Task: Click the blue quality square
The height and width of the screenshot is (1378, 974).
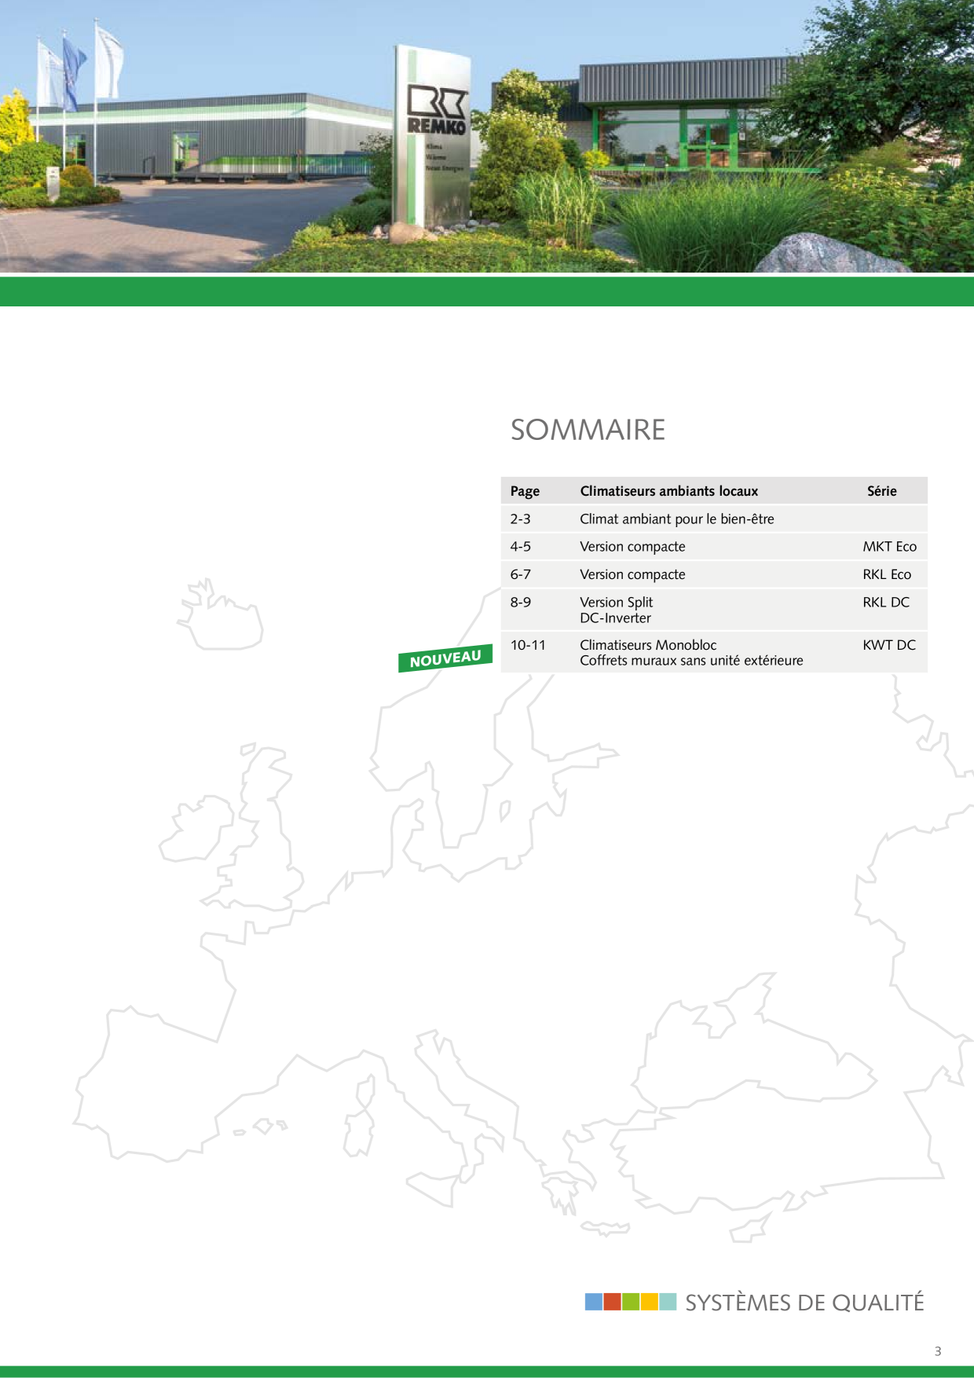Action: click(x=594, y=1302)
